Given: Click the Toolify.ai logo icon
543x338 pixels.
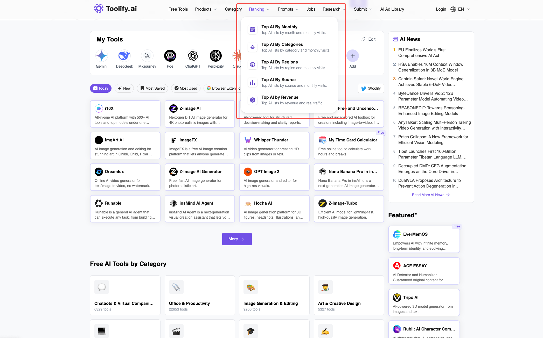Looking at the screenshot, I should [x=99, y=9].
